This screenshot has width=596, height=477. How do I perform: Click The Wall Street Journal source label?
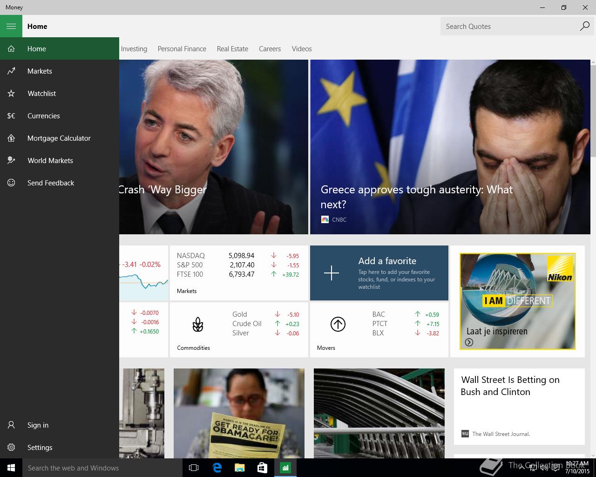(x=501, y=434)
